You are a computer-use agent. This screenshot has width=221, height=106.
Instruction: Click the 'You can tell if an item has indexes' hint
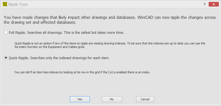coord(82,72)
